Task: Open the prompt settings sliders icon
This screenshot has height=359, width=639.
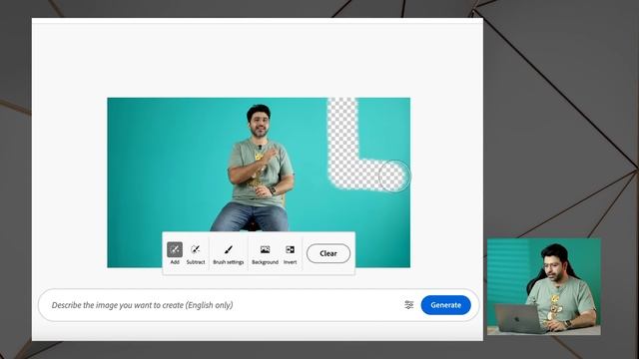Action: click(x=409, y=304)
